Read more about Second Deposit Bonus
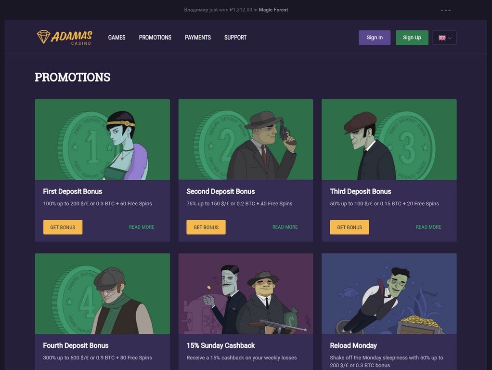Image resolution: width=492 pixels, height=370 pixels. click(285, 227)
